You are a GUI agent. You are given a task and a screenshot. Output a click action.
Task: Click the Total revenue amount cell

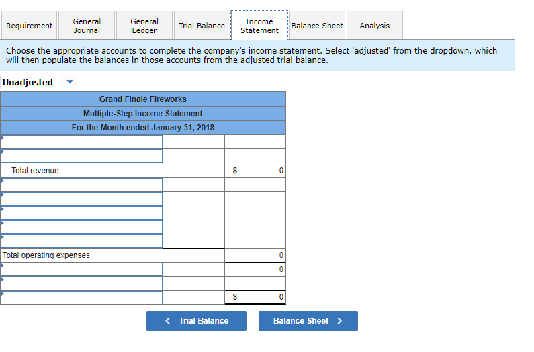[x=255, y=171]
